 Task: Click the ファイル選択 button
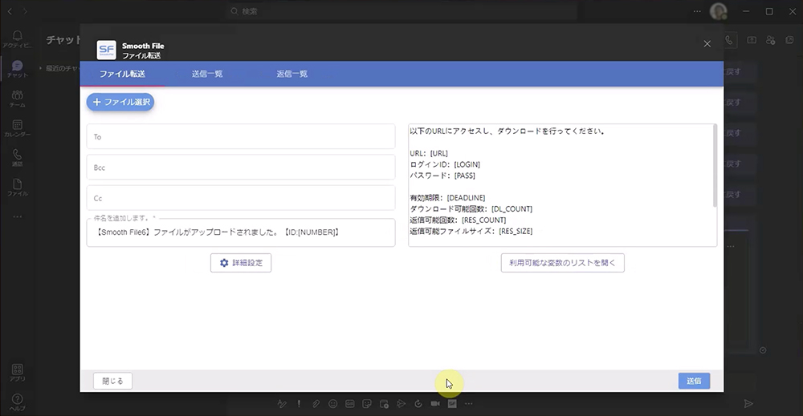pyautogui.click(x=120, y=102)
